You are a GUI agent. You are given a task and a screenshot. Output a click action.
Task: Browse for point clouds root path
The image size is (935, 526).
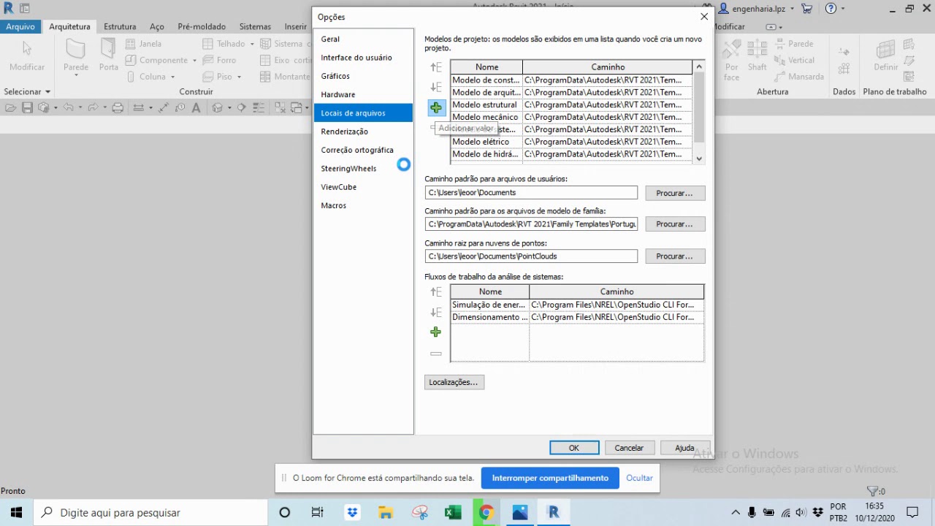point(674,256)
